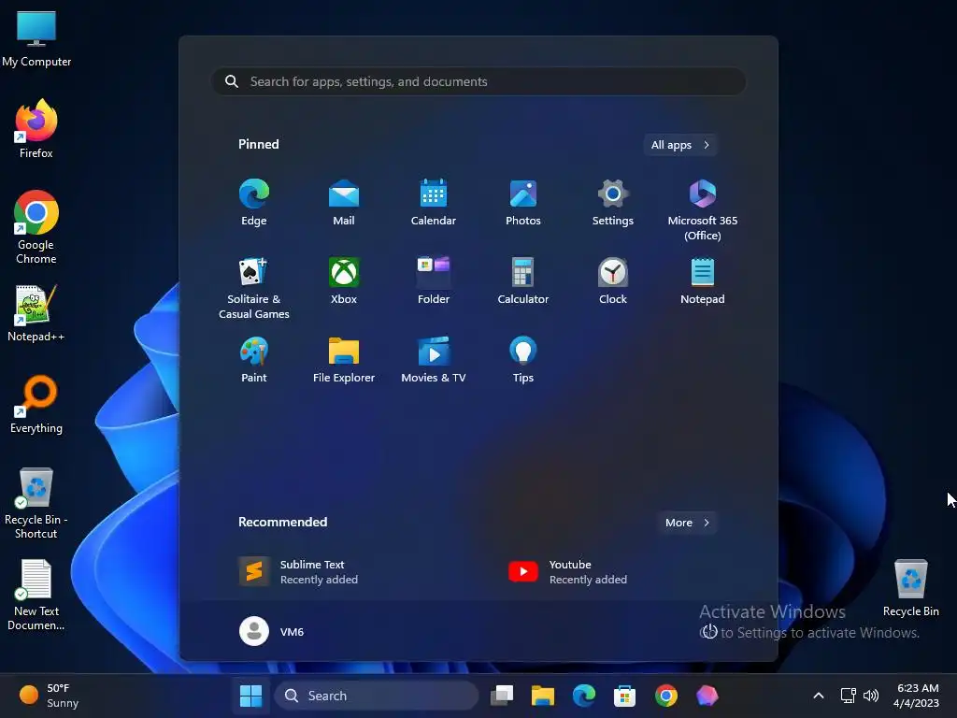This screenshot has height=718, width=957.
Task: Select the Recycle Bin at desktop right
Action: pos(910,588)
